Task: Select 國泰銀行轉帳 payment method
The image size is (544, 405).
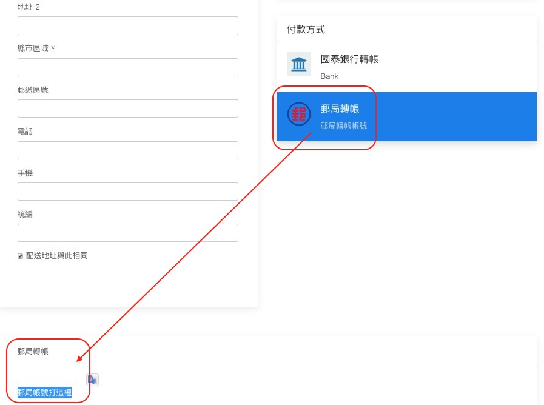Action: click(349, 59)
